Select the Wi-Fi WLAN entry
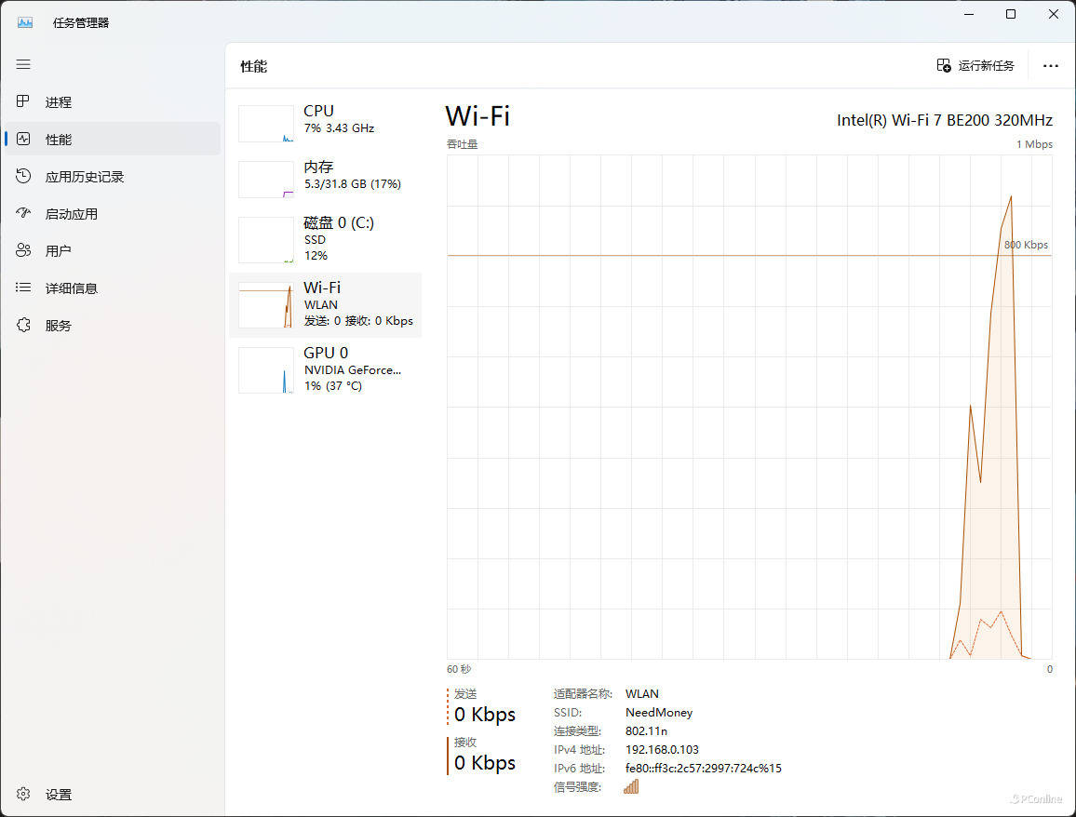Viewport: 1076px width, 817px height. point(326,304)
